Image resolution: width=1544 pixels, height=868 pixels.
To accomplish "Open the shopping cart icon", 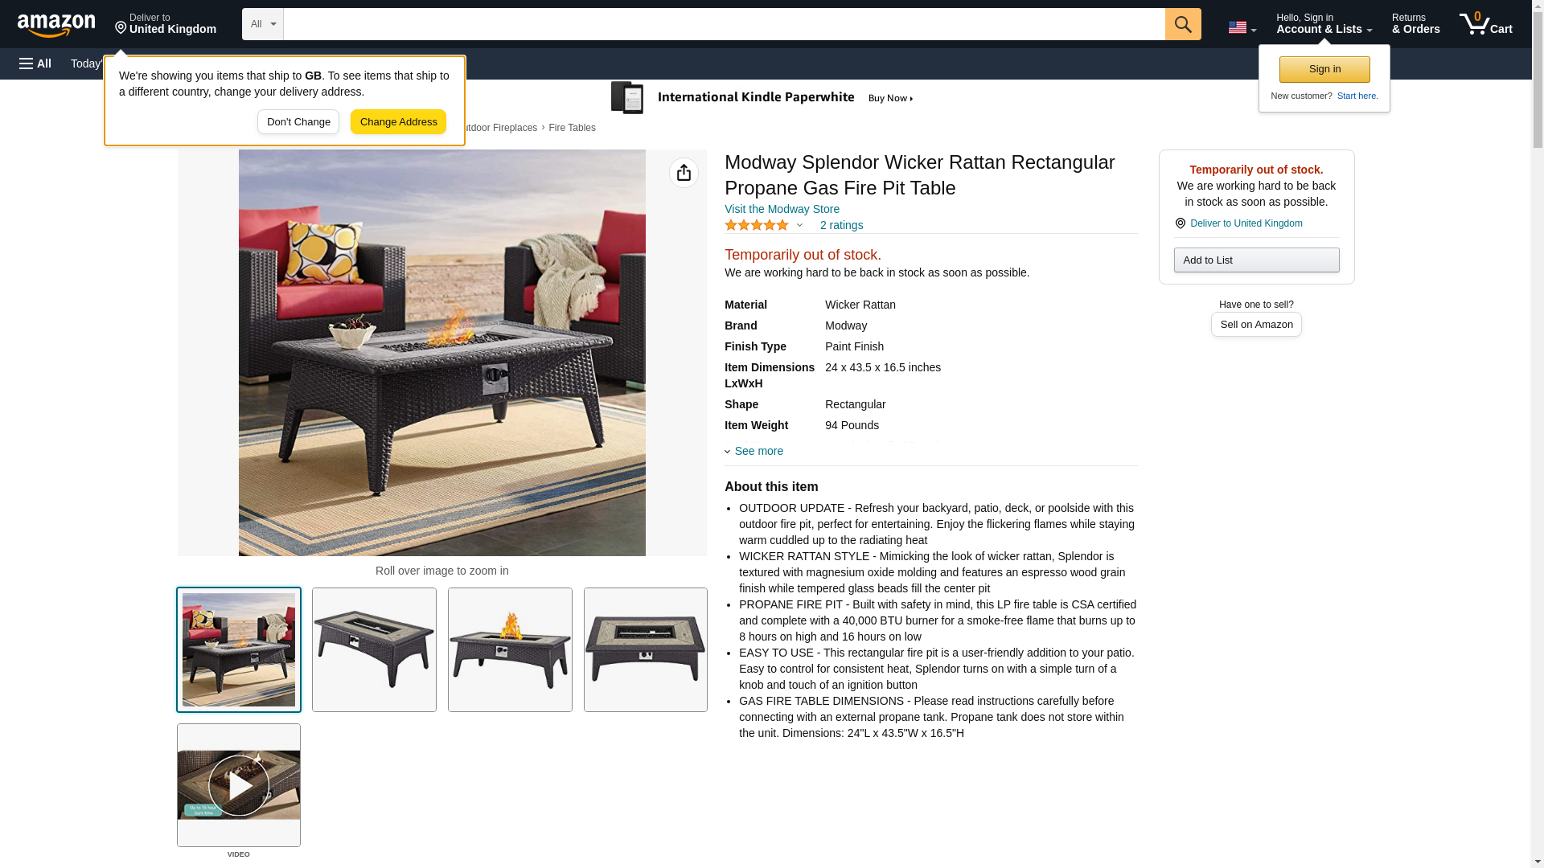I will pyautogui.click(x=1485, y=23).
